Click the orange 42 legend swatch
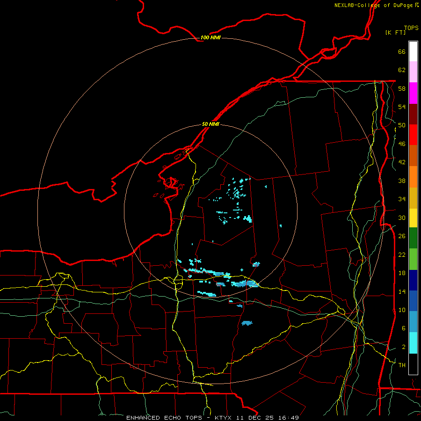 413,177
